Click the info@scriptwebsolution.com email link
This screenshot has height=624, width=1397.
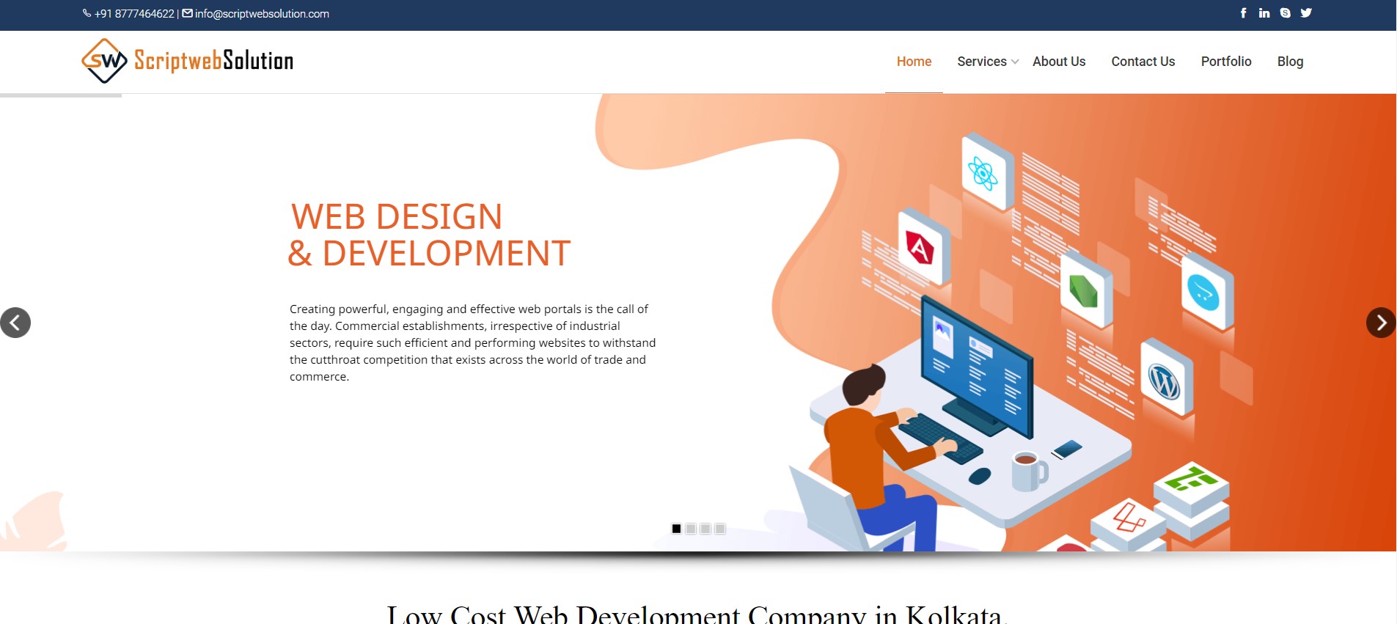[x=262, y=14]
